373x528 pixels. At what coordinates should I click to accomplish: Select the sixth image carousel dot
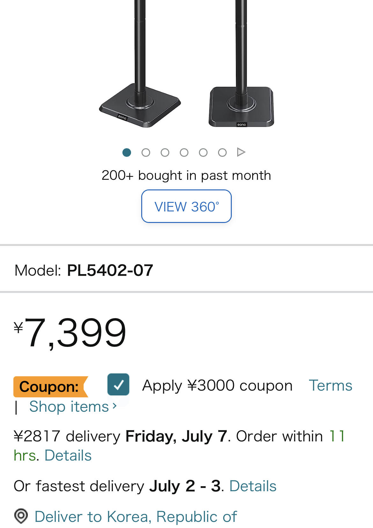tap(222, 152)
